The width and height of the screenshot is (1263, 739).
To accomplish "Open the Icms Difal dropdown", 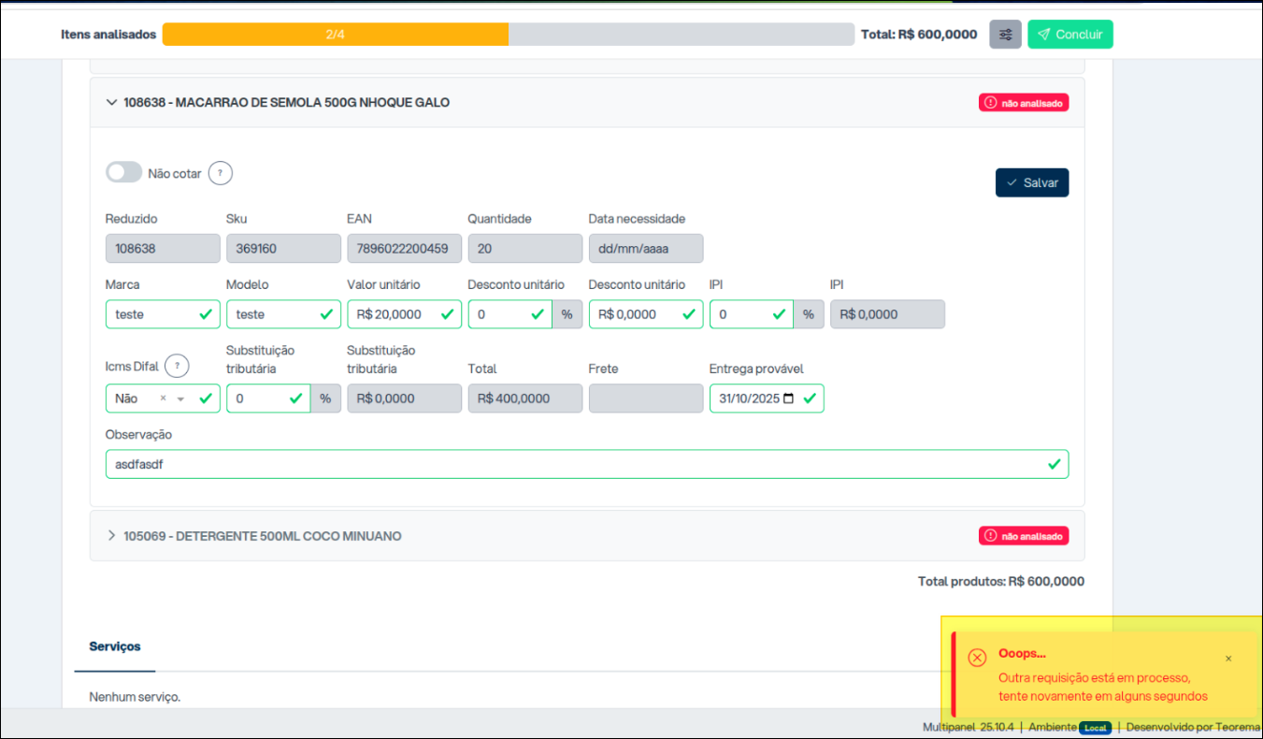I will coord(181,399).
